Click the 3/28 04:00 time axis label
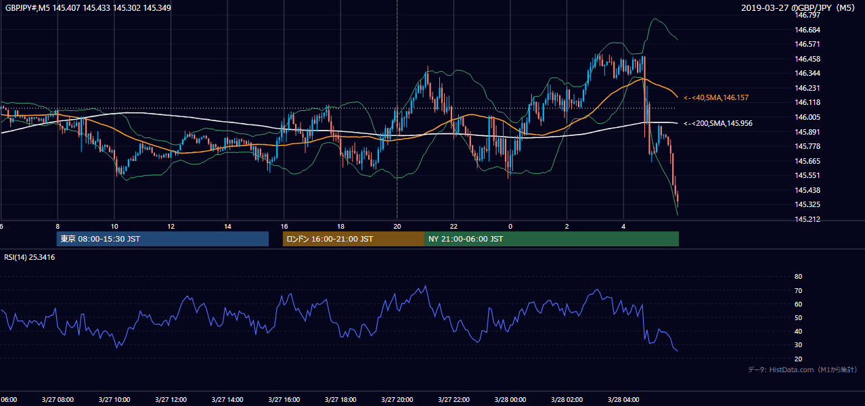Screen dimensions: 865x406 [x=624, y=399]
